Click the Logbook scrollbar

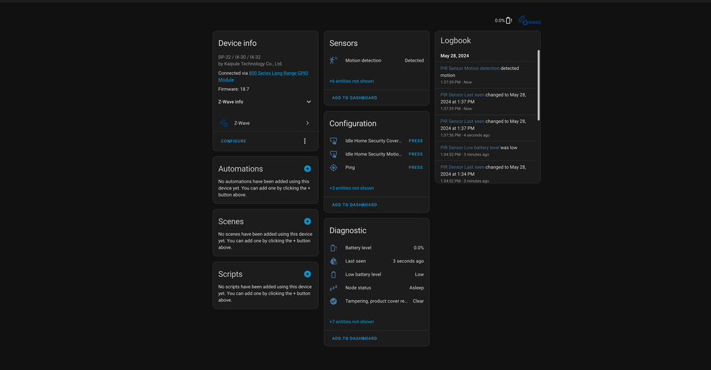coord(539,85)
